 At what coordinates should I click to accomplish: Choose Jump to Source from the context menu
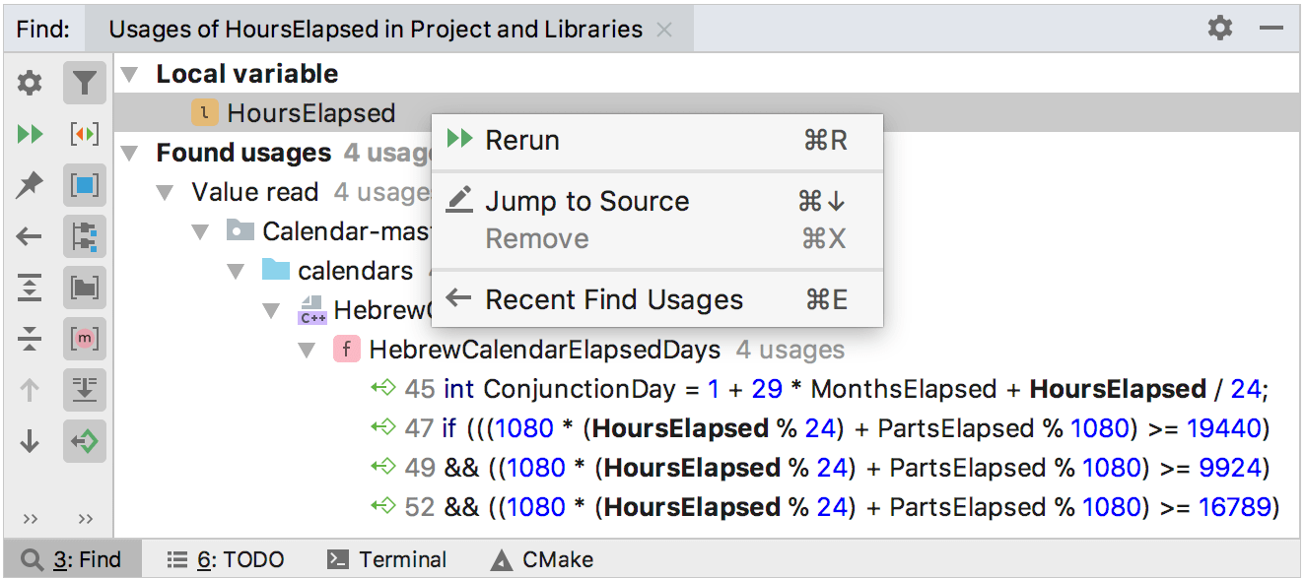click(x=586, y=201)
